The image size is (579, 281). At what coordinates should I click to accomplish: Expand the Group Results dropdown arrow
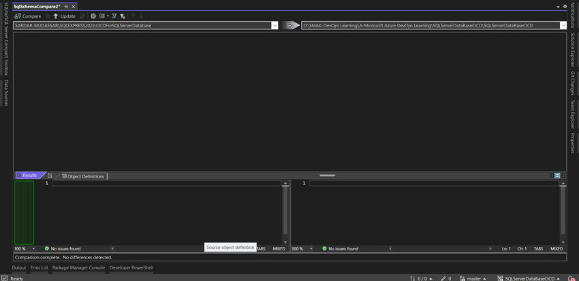pyautogui.click(x=108, y=16)
